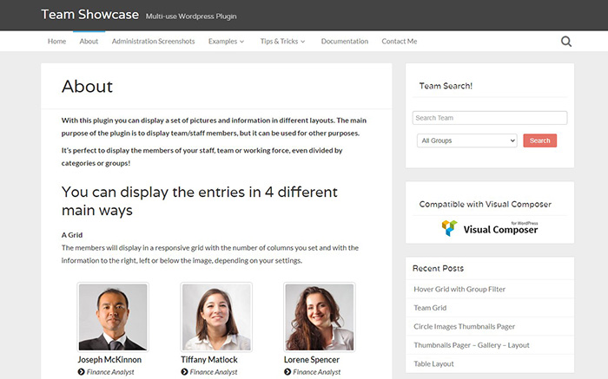The width and height of the screenshot is (608, 379).
Task: Click Joseph McKinnon's portrait photo
Action: tap(113, 317)
